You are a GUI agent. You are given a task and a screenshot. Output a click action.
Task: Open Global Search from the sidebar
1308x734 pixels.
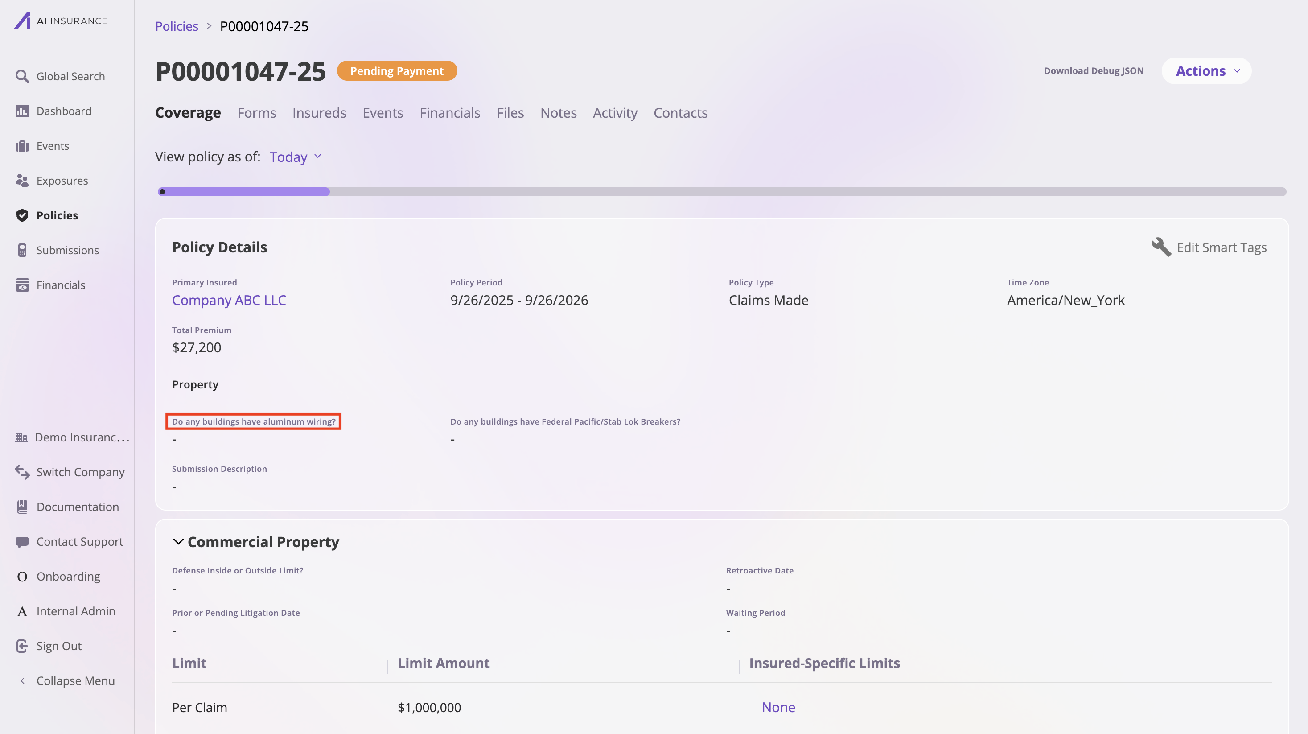(x=22, y=76)
